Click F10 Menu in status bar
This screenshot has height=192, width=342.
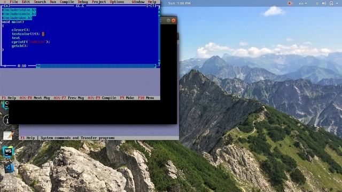click(146, 98)
